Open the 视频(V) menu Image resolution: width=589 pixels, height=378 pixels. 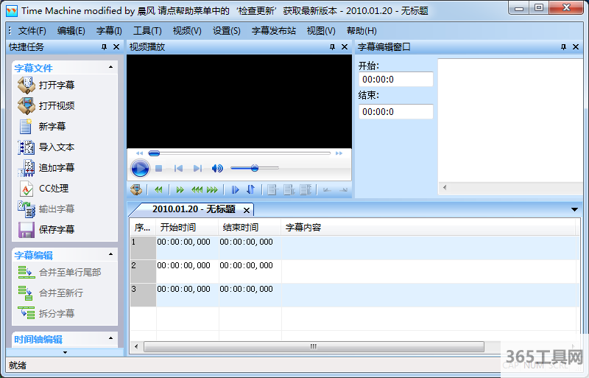[187, 31]
